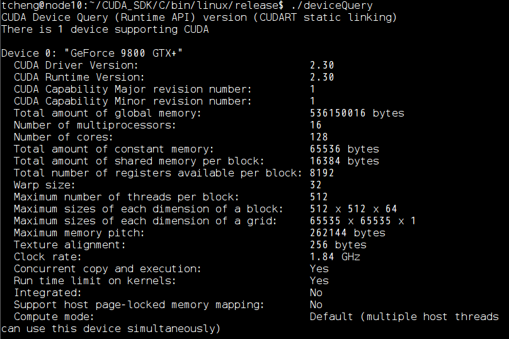This screenshot has height=339, width=509.
Task: Click the constant memory value 65536 bytes
Action: tap(344, 149)
